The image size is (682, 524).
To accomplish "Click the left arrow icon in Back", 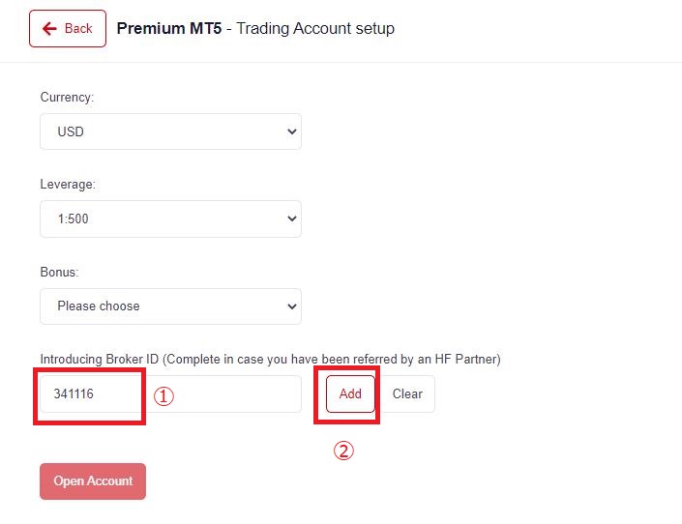I will click(50, 29).
